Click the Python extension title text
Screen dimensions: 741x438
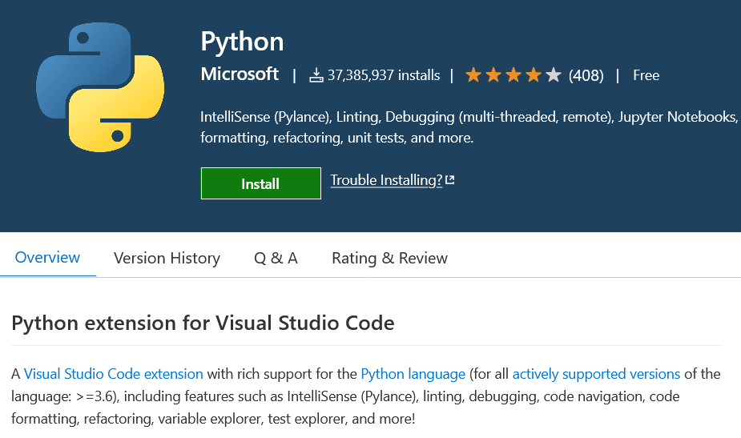pos(242,42)
